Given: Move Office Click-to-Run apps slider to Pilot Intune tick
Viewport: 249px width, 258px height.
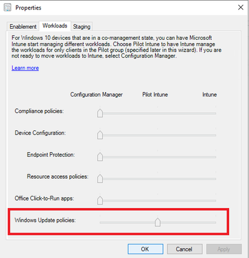Looking at the screenshot, I should pyautogui.click(x=157, y=201).
